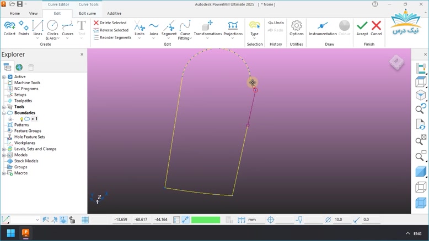
Task: Open curve editor Options
Action: tap(296, 28)
